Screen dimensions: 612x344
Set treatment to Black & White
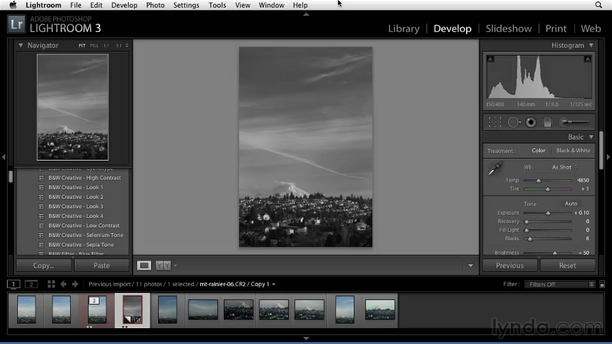pyautogui.click(x=573, y=150)
